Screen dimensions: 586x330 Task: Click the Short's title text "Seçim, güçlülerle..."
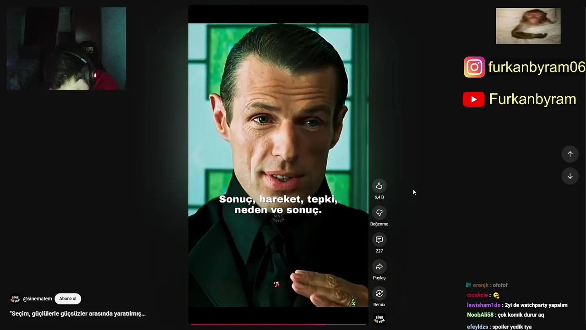pyautogui.click(x=78, y=314)
